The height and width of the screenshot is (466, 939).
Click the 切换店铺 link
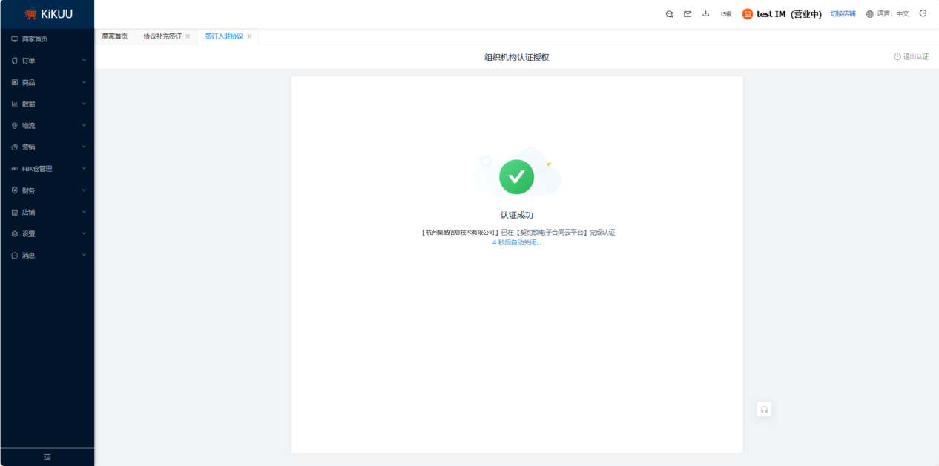coord(843,14)
